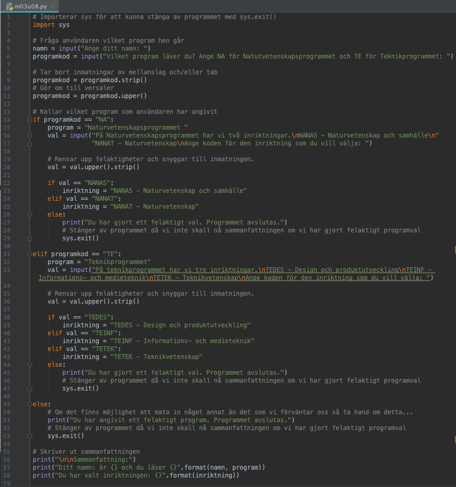Click the underlined warning string on line 33
The width and height of the screenshot is (456, 487).
click(237, 270)
